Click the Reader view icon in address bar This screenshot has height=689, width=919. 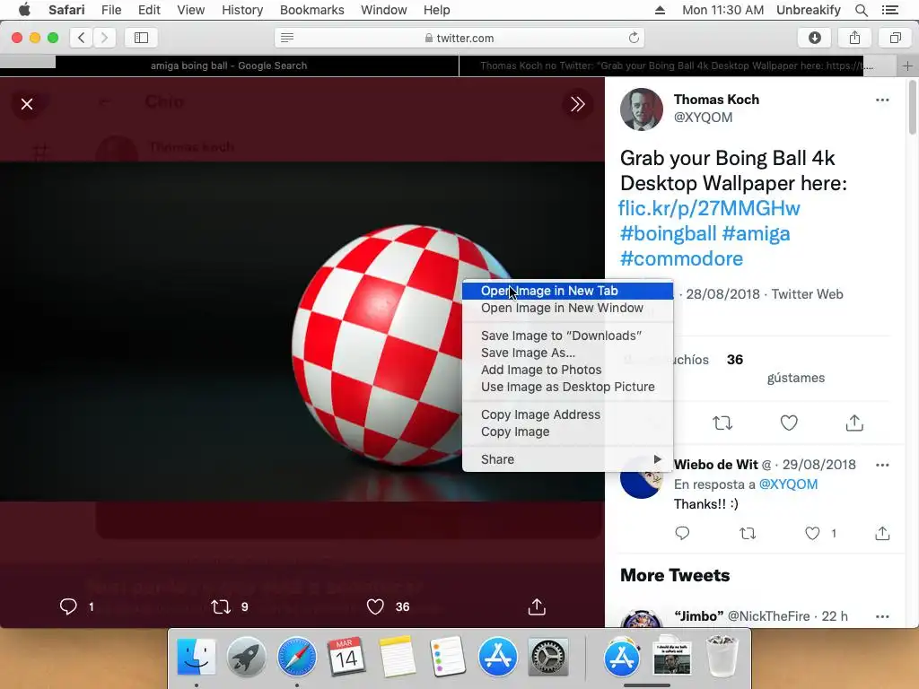pyautogui.click(x=287, y=38)
